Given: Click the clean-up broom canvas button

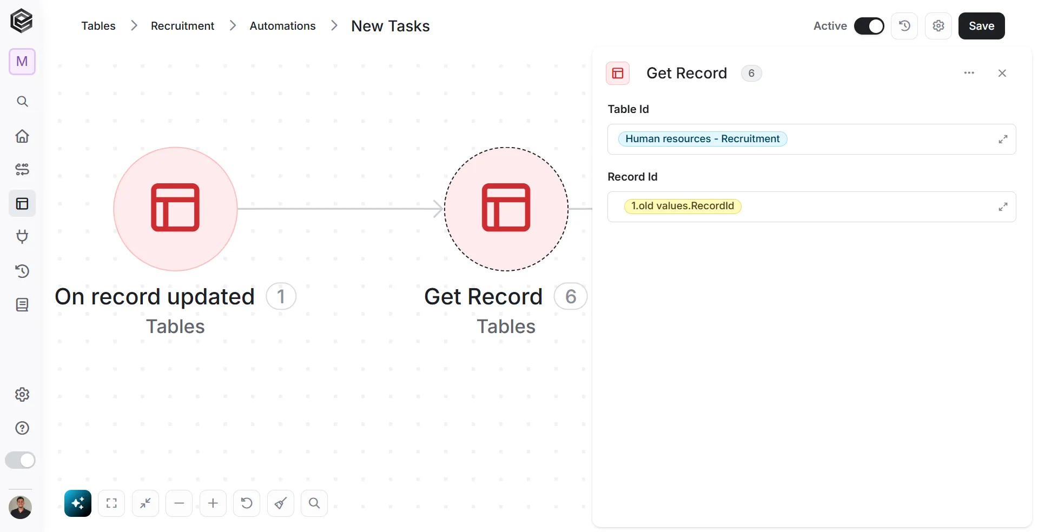Looking at the screenshot, I should click(x=281, y=503).
